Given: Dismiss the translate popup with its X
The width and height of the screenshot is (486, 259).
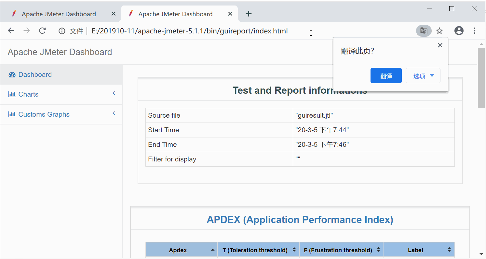Looking at the screenshot, I should (440, 45).
